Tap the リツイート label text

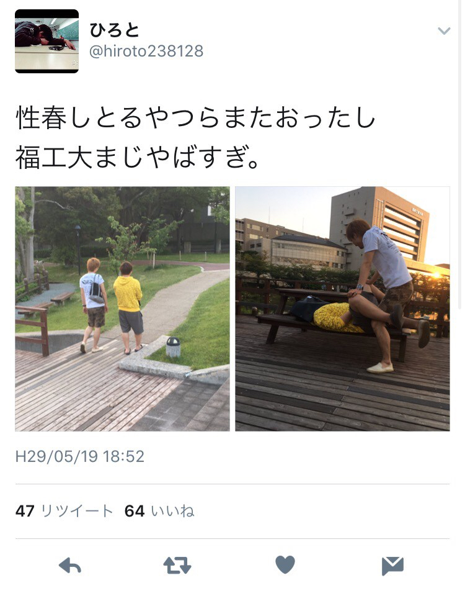pyautogui.click(x=77, y=511)
